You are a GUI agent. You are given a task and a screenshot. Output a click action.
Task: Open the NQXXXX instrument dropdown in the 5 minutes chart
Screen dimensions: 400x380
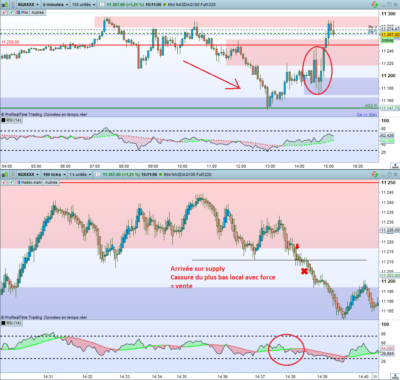28,5
